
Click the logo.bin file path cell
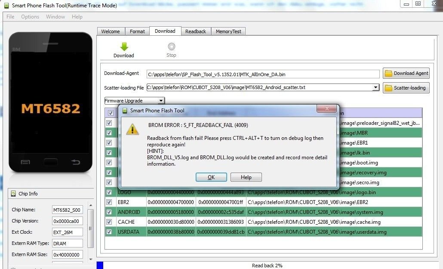(334, 192)
